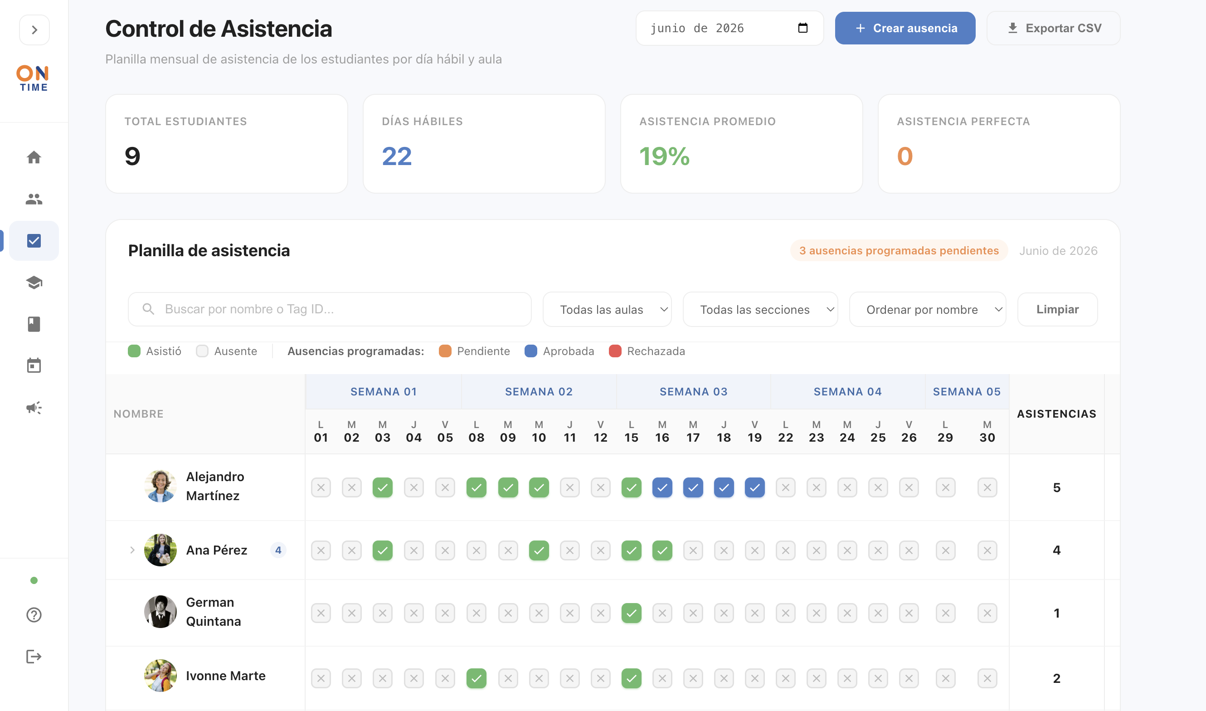Image resolution: width=1206 pixels, height=711 pixels.
Task: Toggle Alejandro Martínez attendance for day 01
Action: coord(321,488)
